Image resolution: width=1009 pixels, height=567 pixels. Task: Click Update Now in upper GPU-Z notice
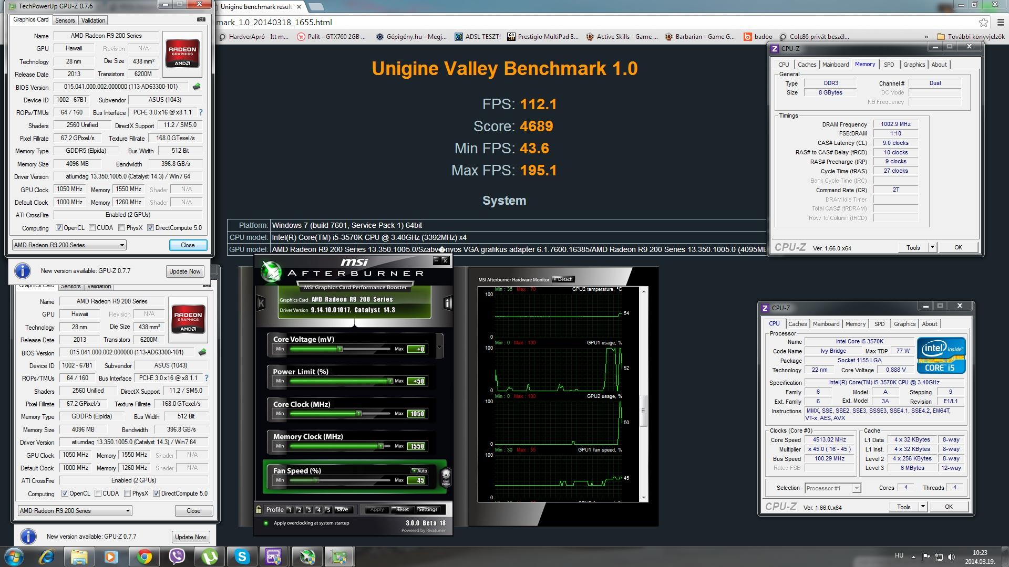point(184,271)
